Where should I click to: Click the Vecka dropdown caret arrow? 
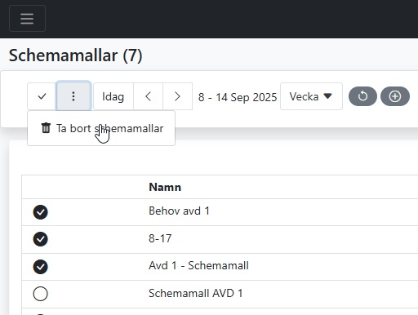point(327,96)
